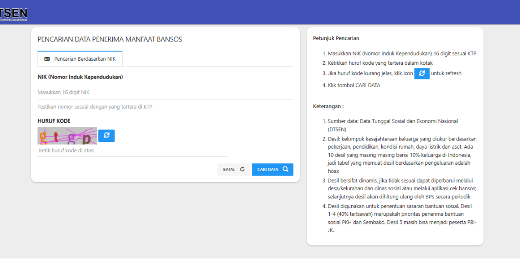Click the refresh icon in instruction step 3
520x260 pixels.
tap(422, 73)
